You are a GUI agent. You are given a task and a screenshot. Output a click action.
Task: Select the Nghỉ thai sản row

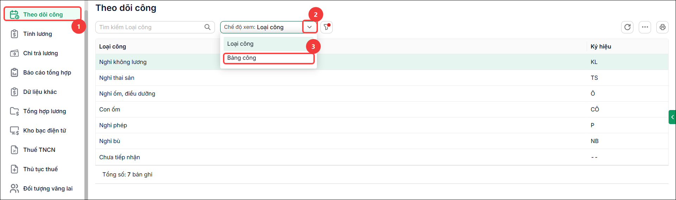click(382, 78)
